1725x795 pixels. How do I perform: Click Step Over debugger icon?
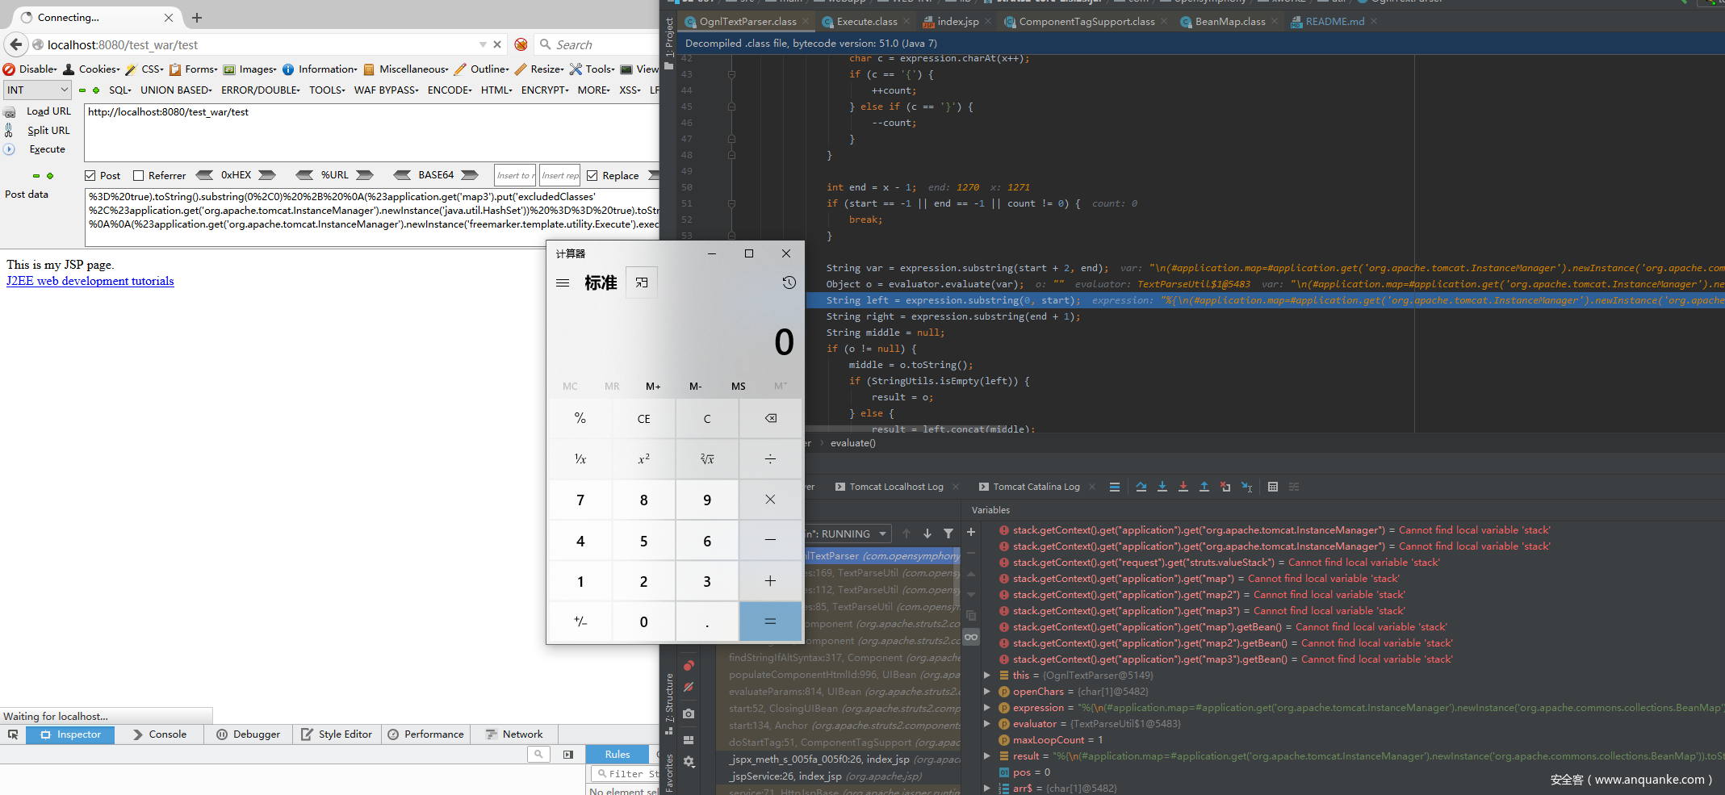coord(1141,487)
